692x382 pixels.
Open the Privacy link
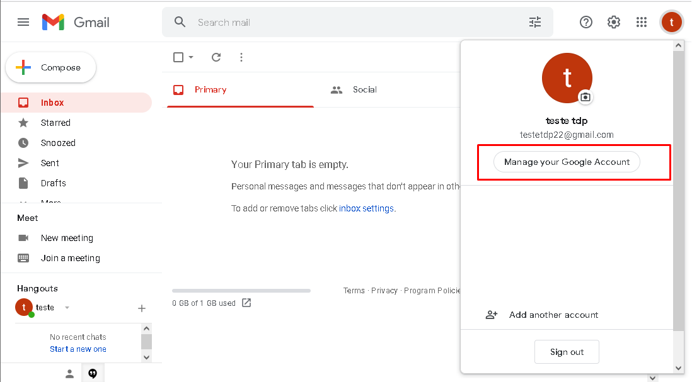[x=384, y=290]
